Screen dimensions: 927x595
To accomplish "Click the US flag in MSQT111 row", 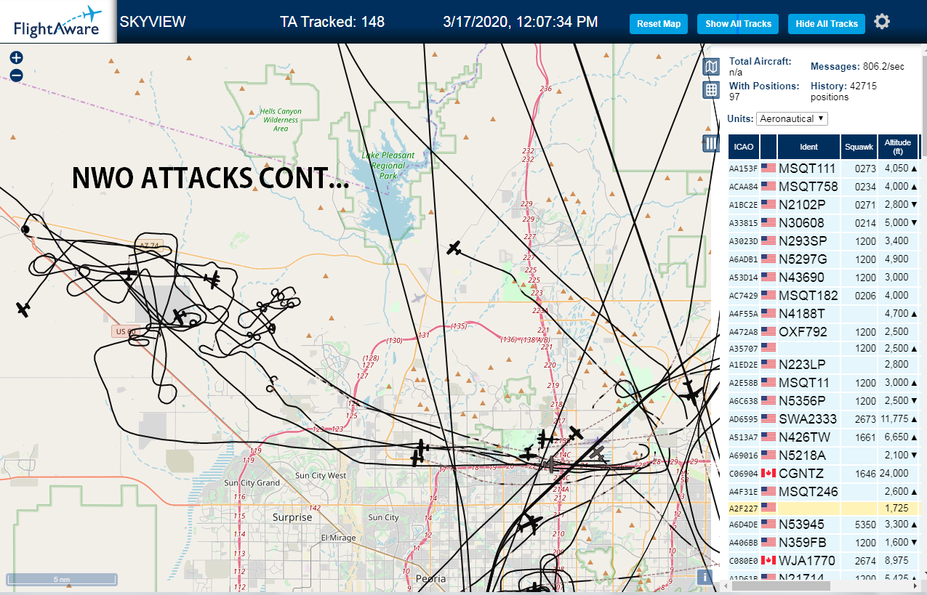I will click(768, 169).
